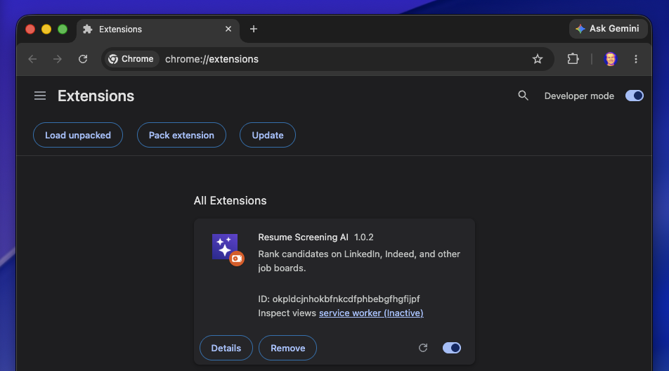The image size is (669, 371).
Task: Open the Chrome profile avatar
Action: coord(611,59)
